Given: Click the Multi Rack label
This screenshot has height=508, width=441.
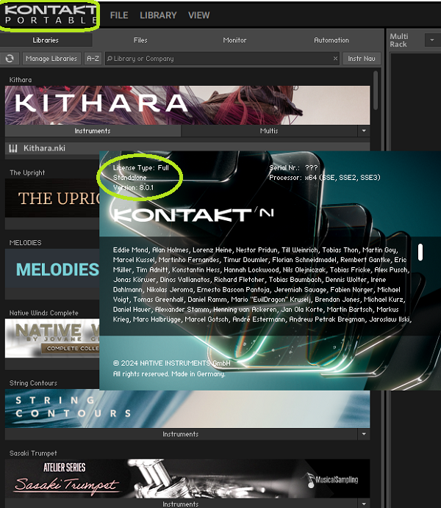Looking at the screenshot, I should 399,40.
